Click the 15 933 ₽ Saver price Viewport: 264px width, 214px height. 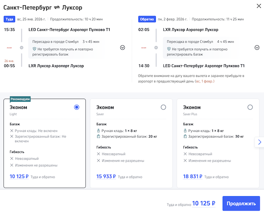(105, 177)
